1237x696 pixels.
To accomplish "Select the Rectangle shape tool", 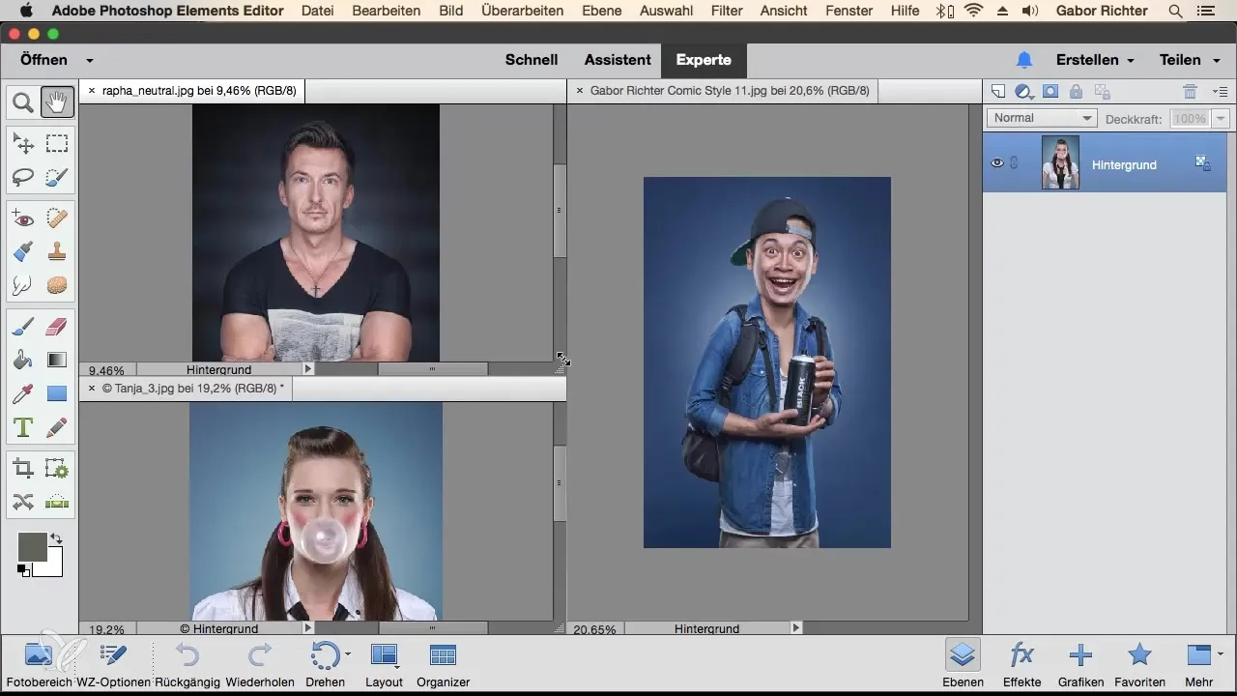I will 57,393.
